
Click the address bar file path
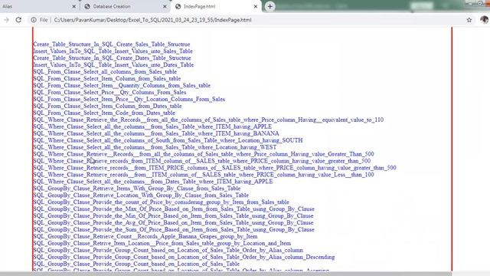pos(152,20)
